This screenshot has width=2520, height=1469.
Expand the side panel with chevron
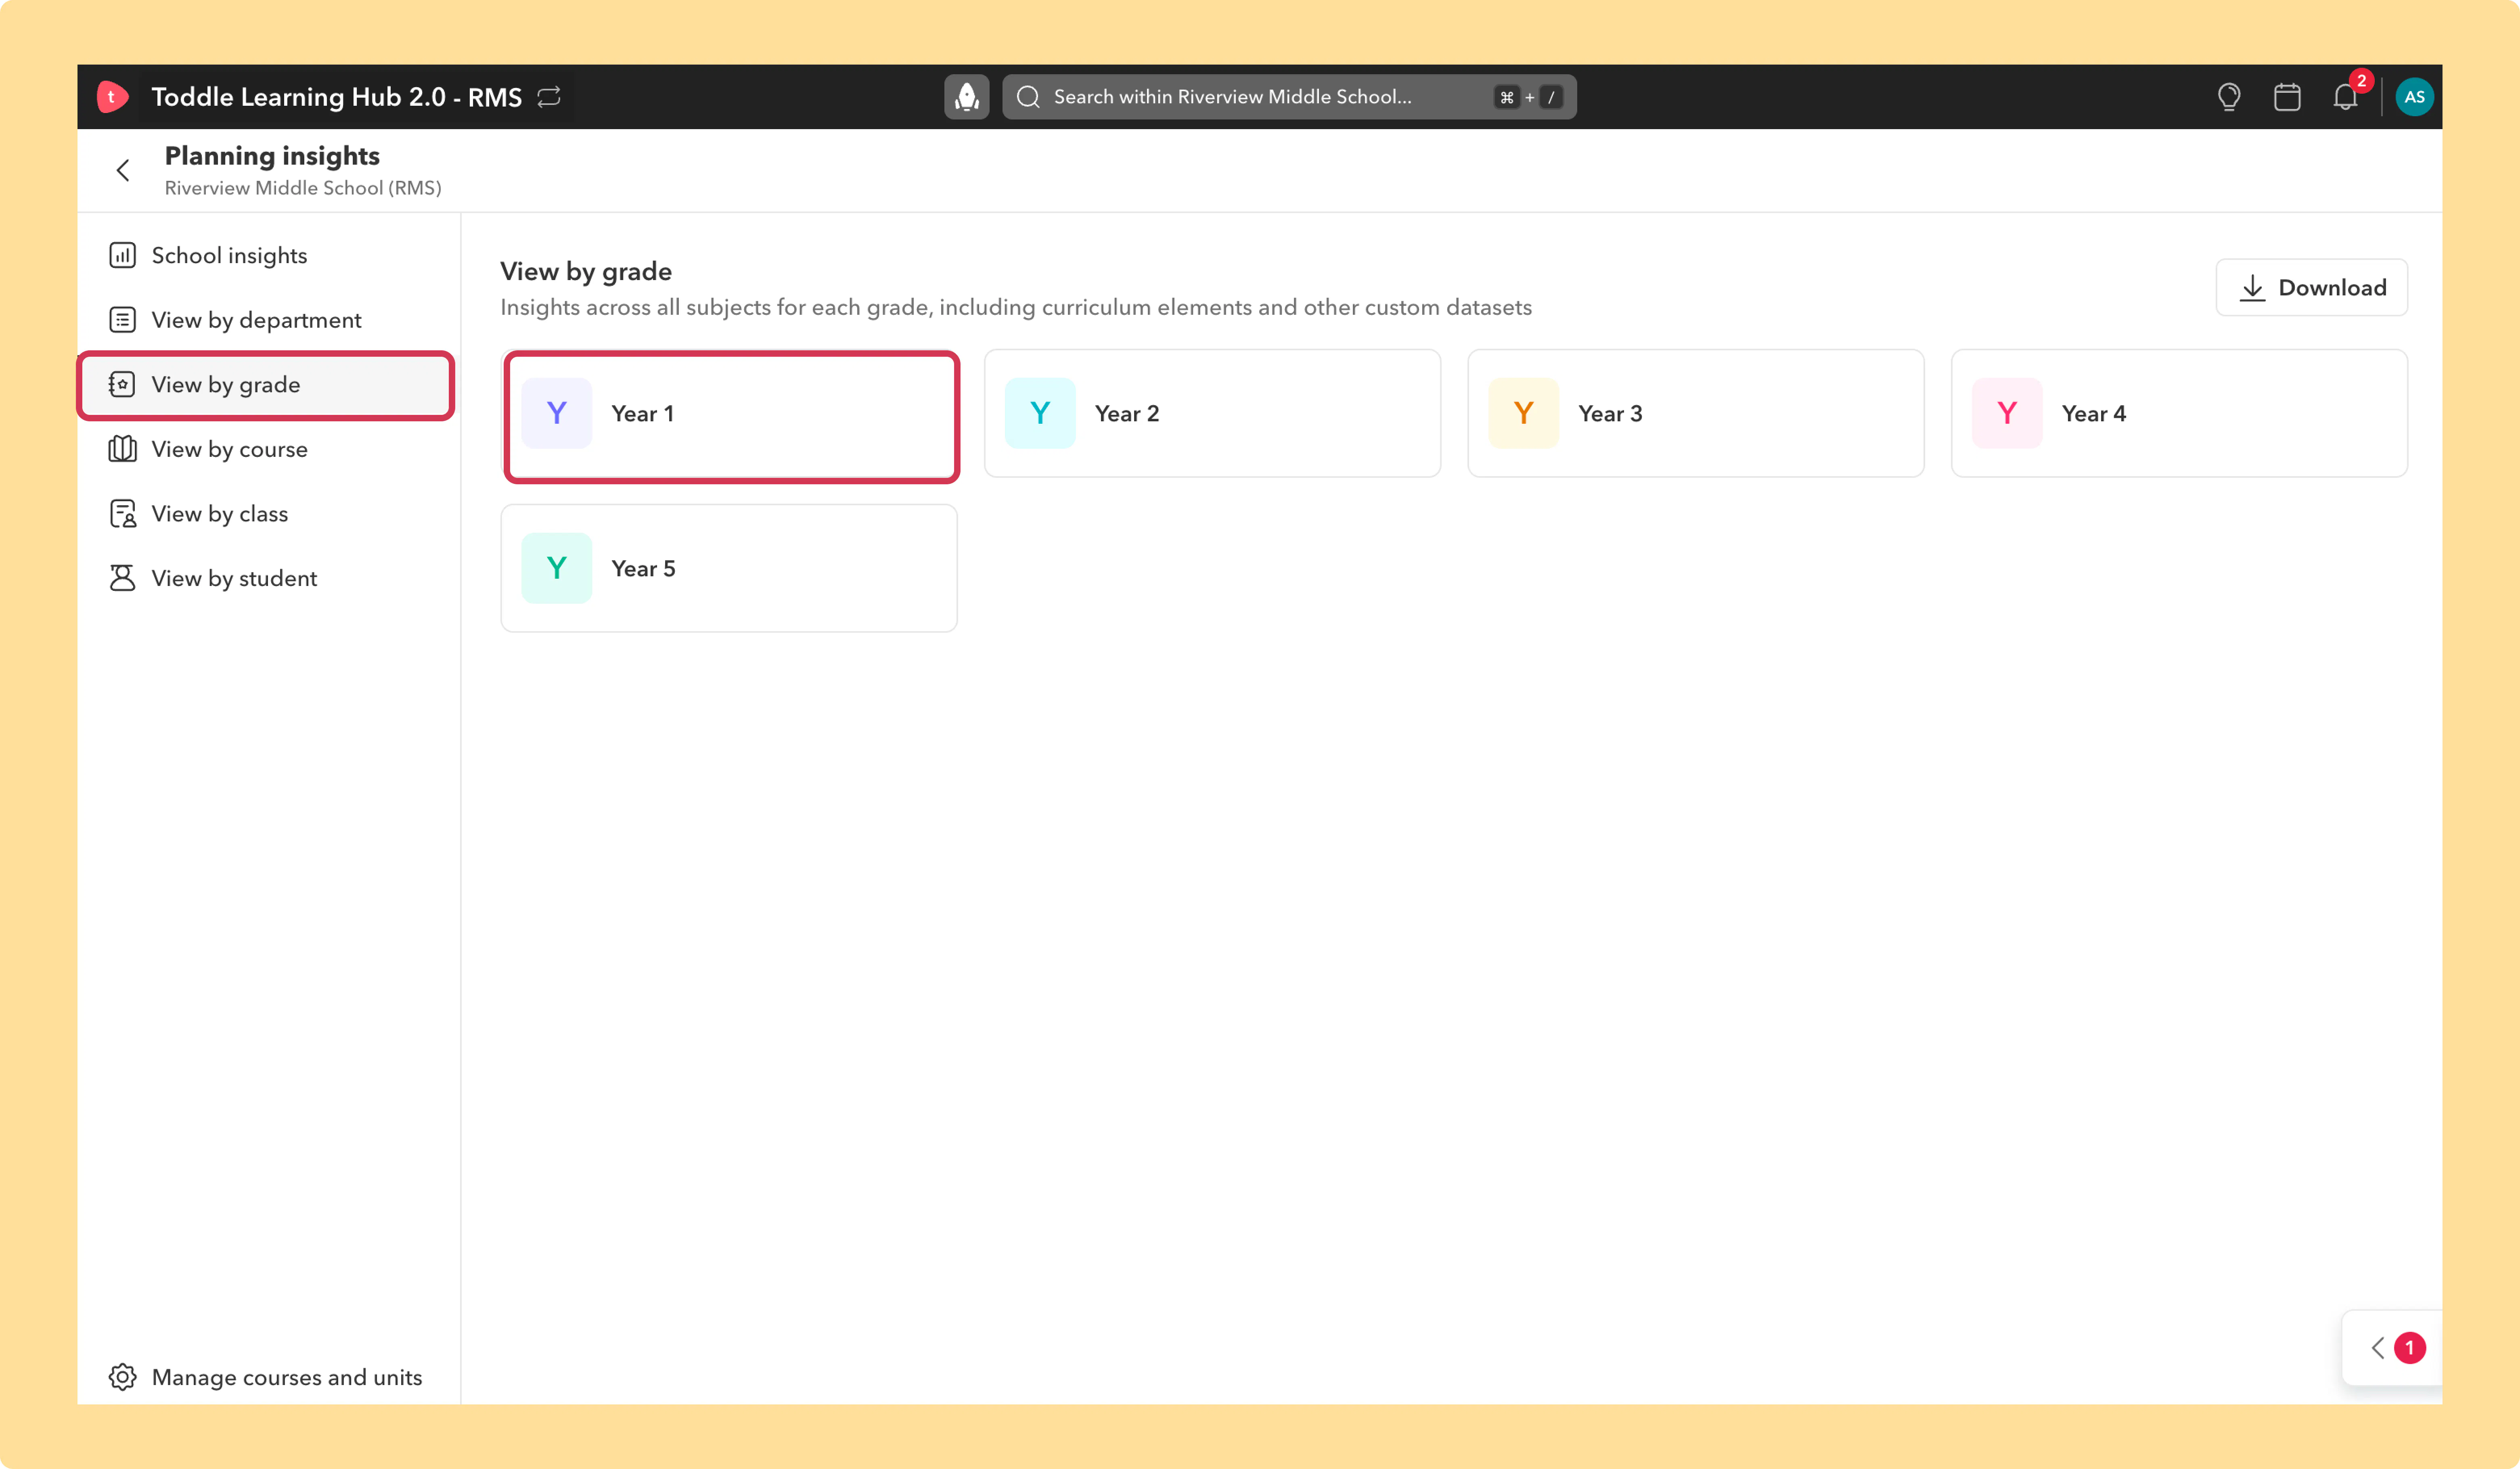tap(2378, 1348)
